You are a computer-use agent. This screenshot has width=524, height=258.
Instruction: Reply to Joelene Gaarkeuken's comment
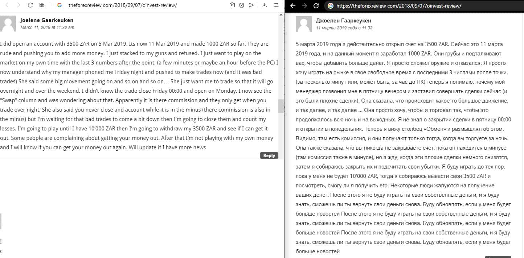[x=269, y=155]
